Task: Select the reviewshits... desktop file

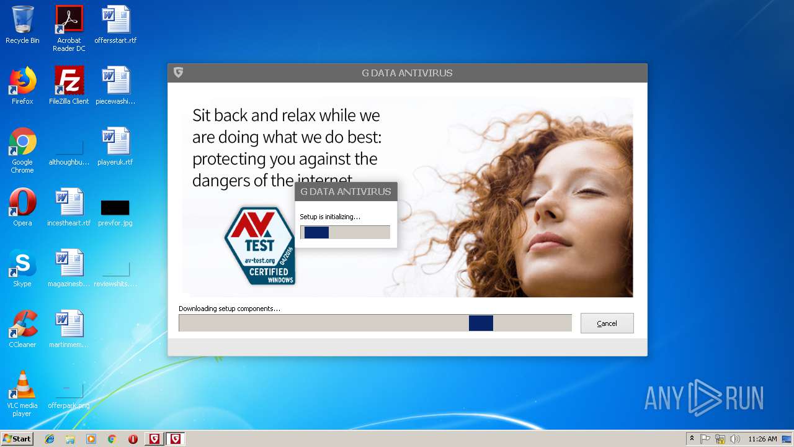Action: point(115,274)
